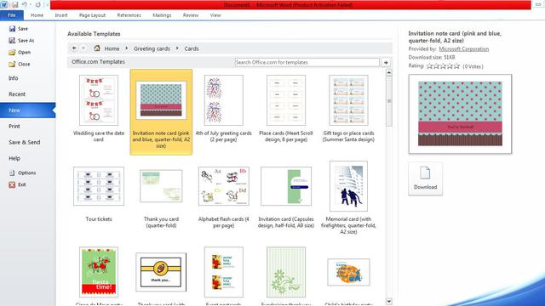The height and width of the screenshot is (306, 545).
Task: Click the Open folder icon
Action: (12, 52)
